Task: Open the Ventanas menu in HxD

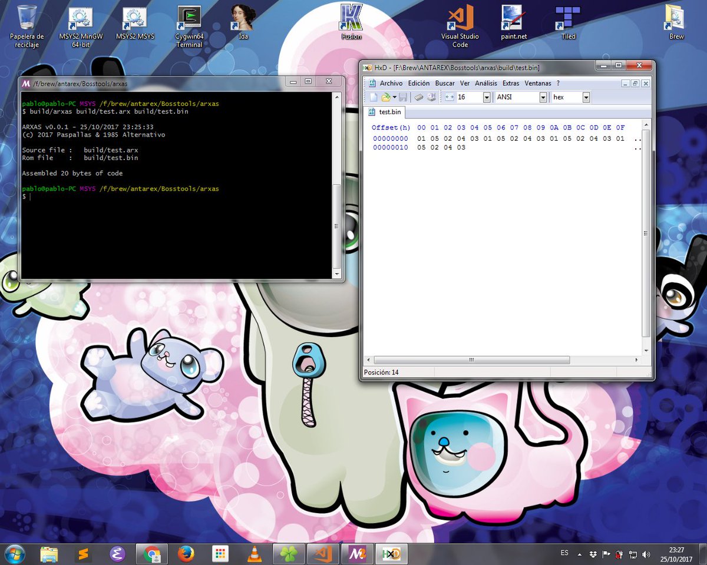Action: pos(538,84)
